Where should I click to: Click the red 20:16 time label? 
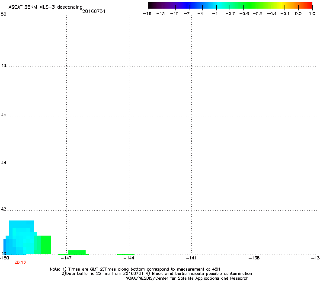(20, 262)
